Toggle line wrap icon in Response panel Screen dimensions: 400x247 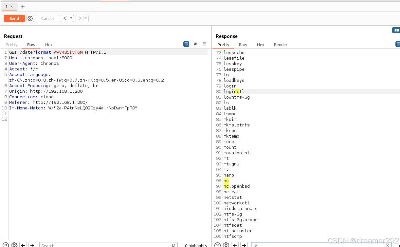coord(398,44)
